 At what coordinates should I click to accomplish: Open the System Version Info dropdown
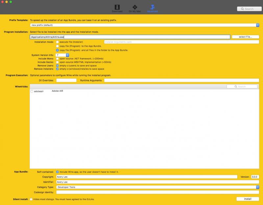point(62,55)
